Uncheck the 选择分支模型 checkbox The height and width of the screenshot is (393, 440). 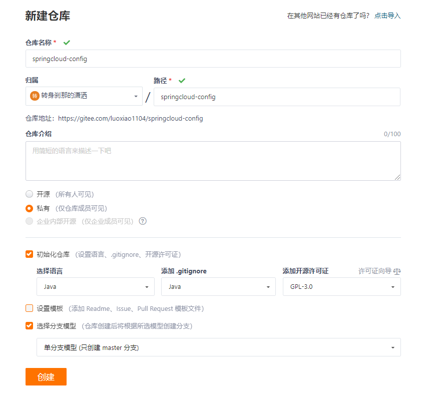pos(29,325)
